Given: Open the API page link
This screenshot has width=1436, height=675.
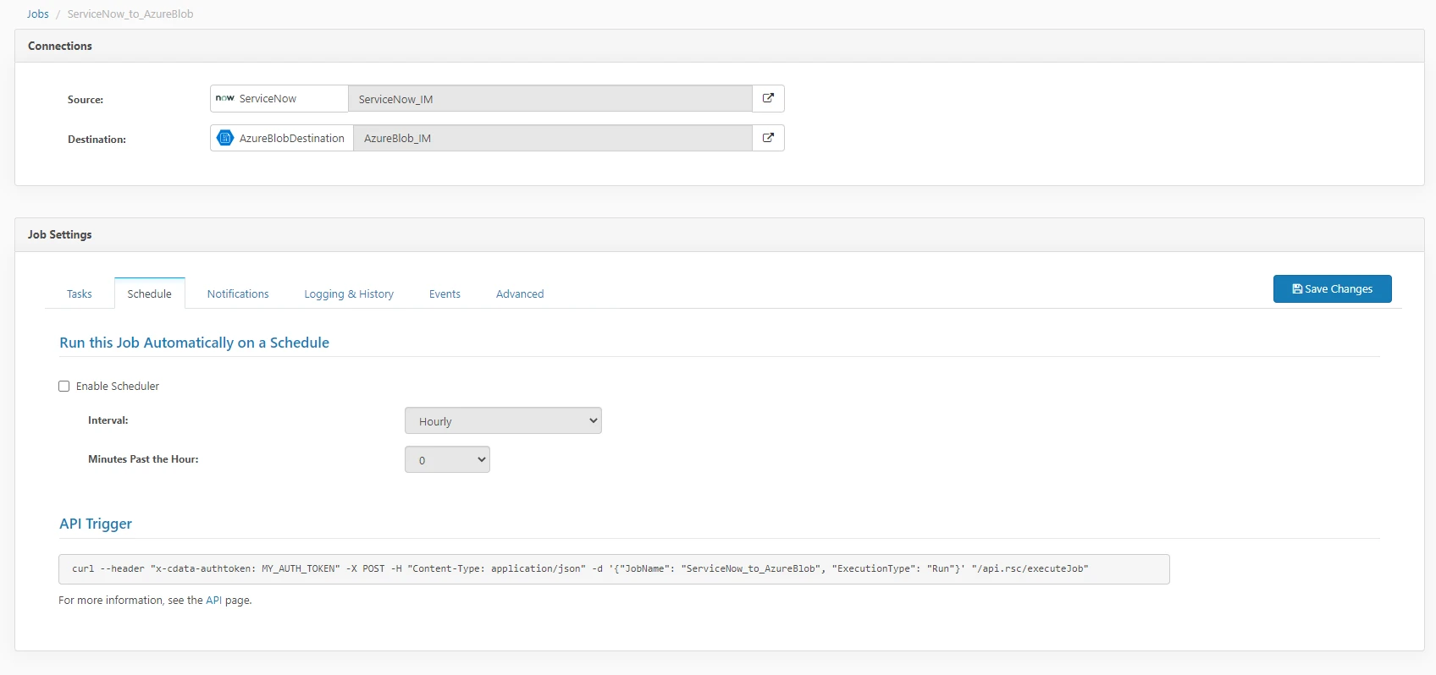Looking at the screenshot, I should [x=213, y=600].
